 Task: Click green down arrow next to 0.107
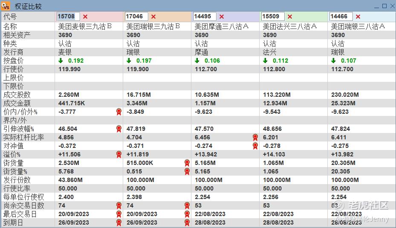coord(333,61)
